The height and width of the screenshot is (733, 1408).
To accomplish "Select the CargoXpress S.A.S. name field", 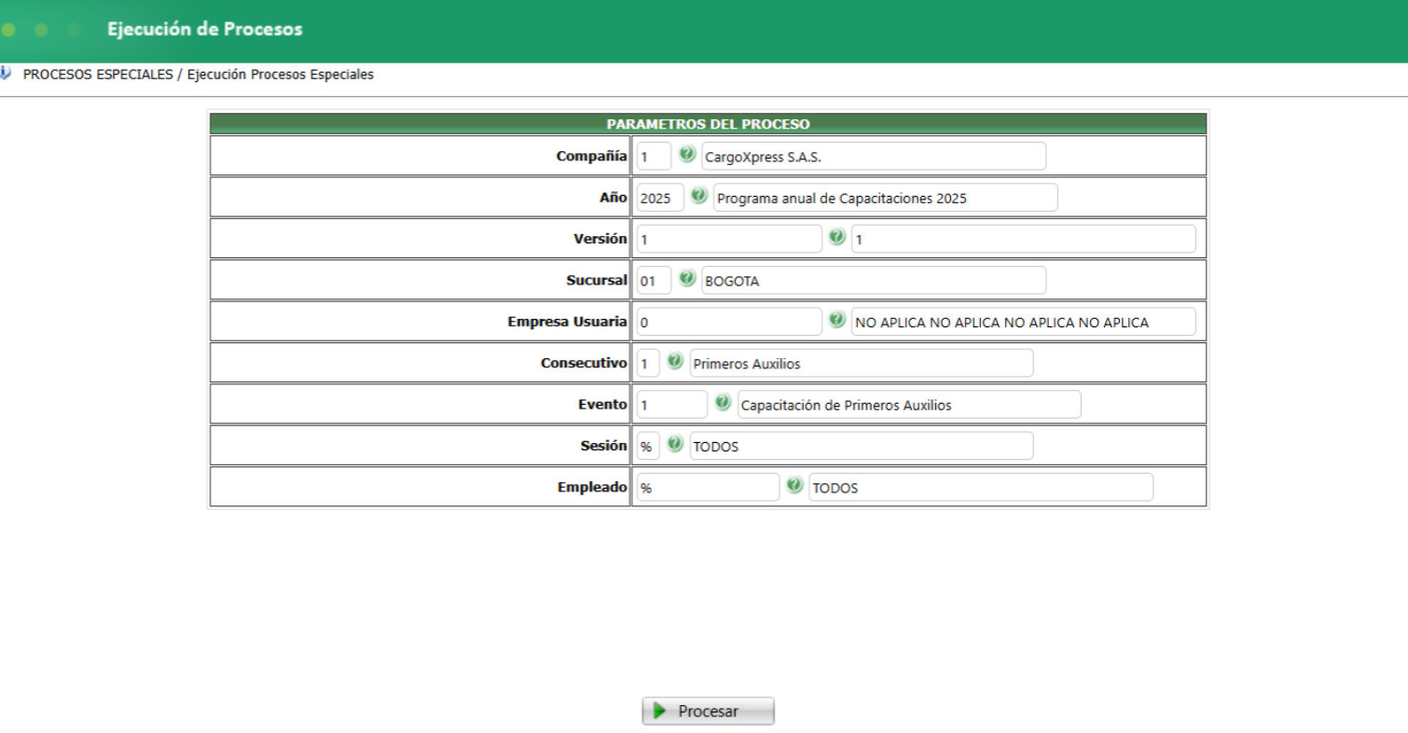I will (874, 157).
